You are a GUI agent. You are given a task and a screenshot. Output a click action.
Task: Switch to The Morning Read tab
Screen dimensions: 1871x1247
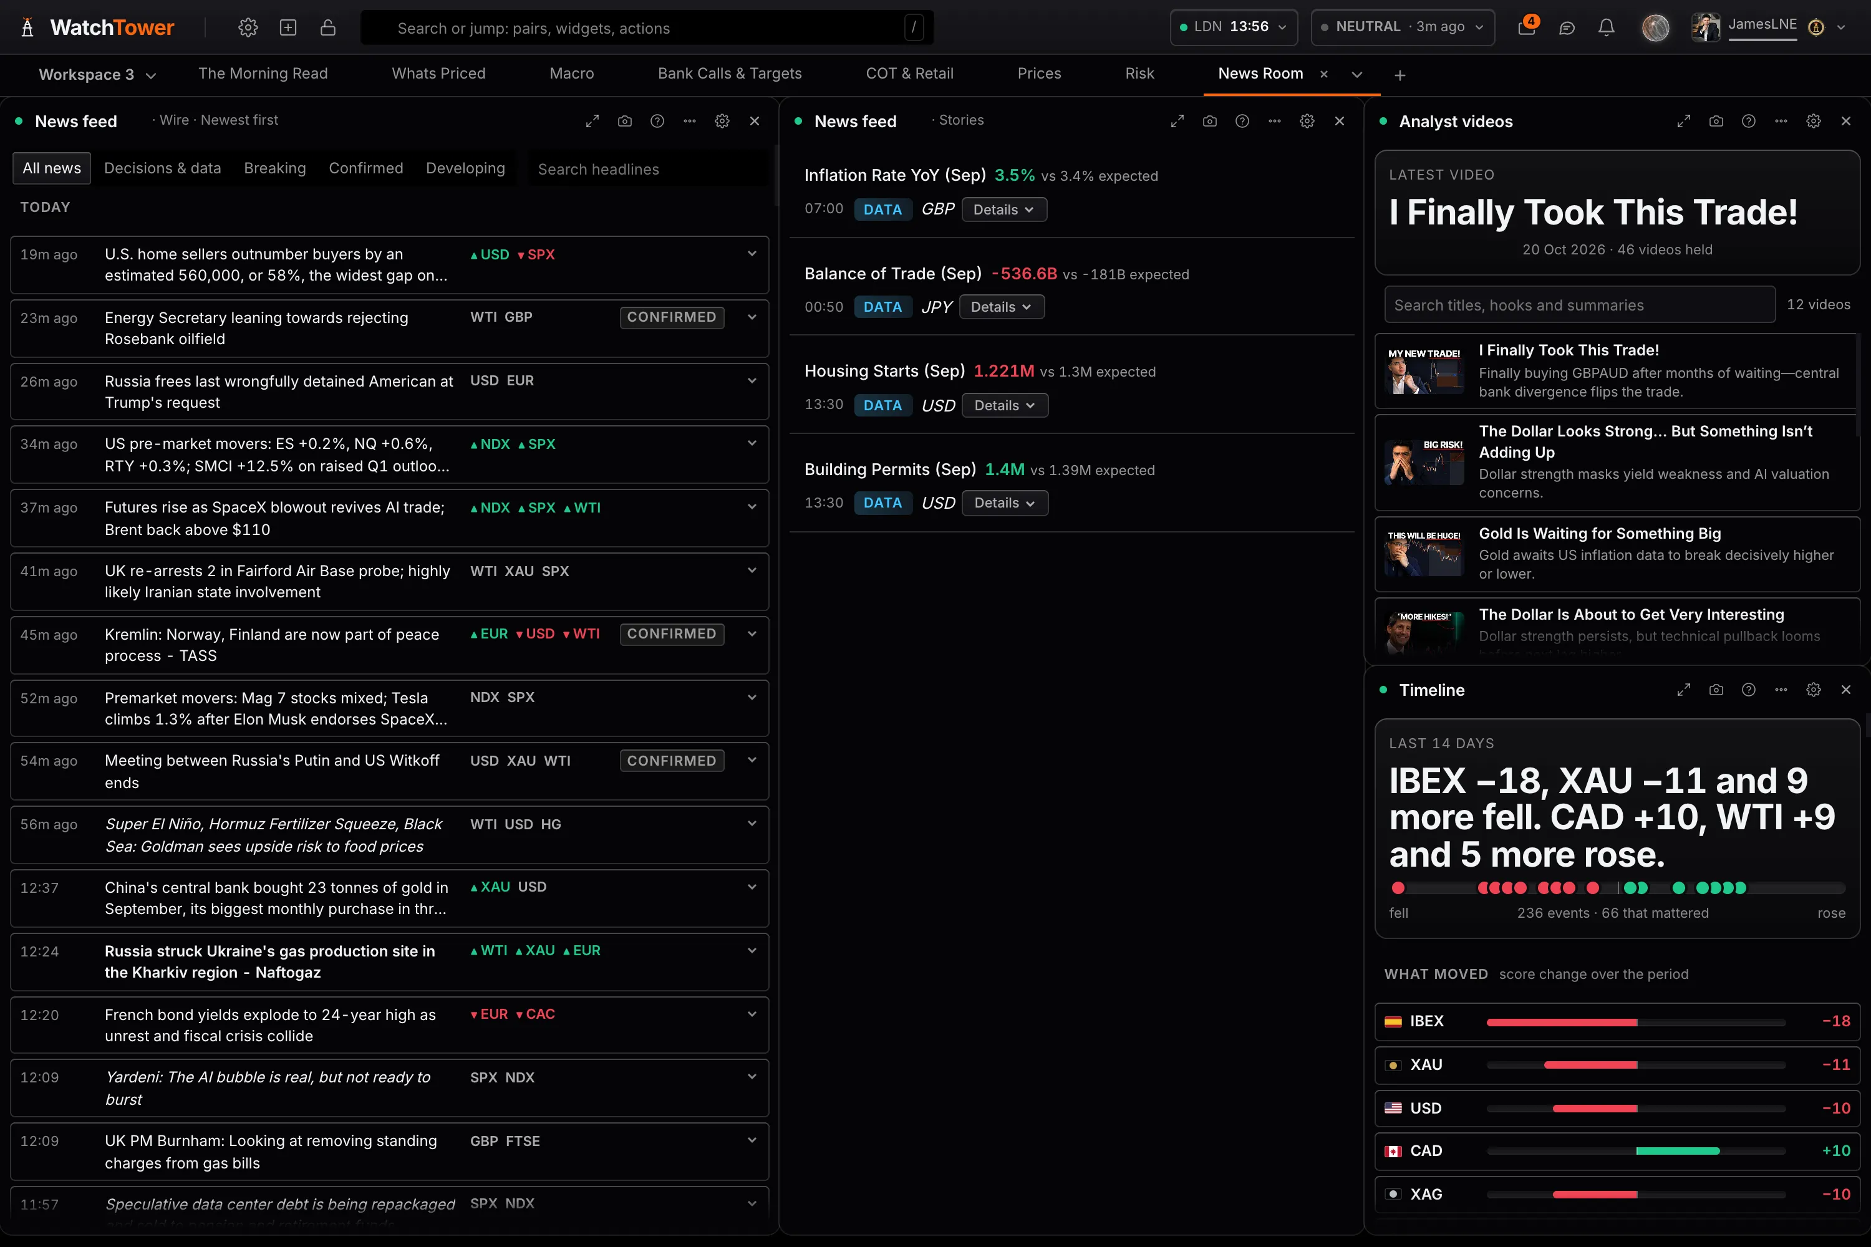coord(263,74)
